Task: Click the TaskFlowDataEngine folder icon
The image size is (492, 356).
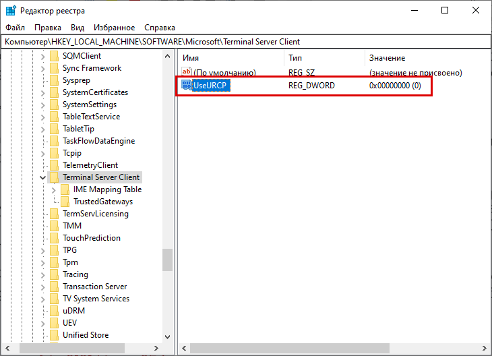Action: (x=55, y=141)
